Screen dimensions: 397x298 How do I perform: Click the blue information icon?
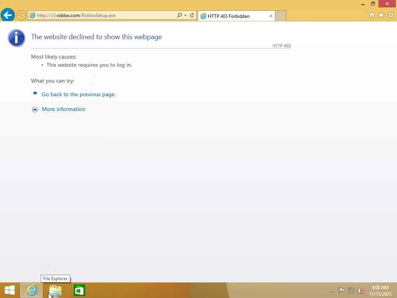16,38
